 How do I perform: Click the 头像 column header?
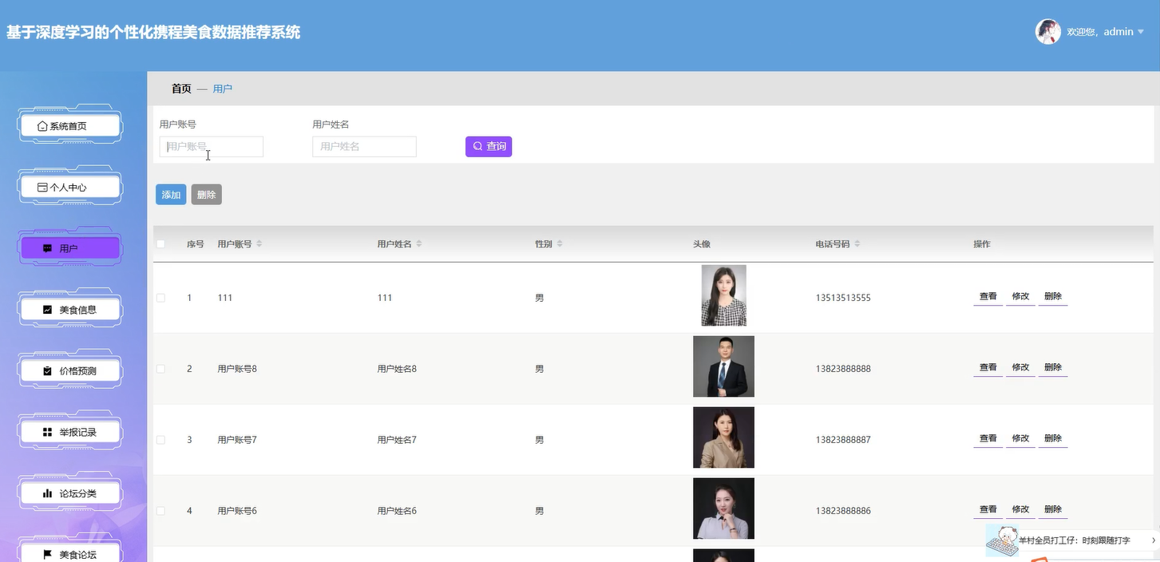[x=702, y=244]
